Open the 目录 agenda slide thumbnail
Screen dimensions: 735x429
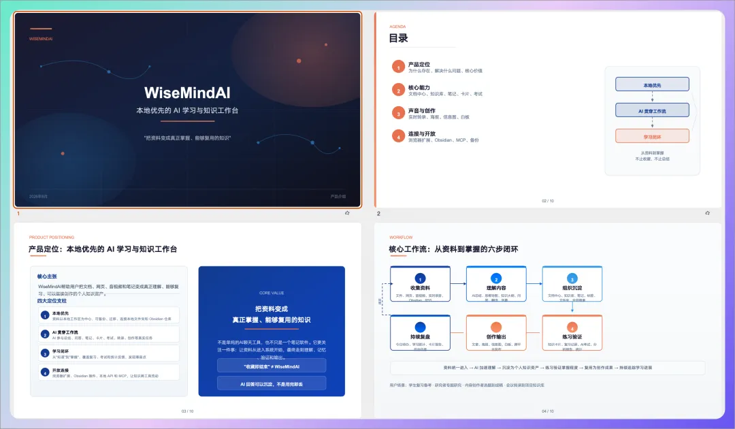click(x=549, y=110)
